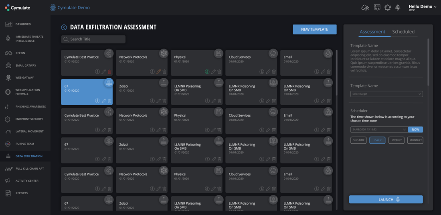Image resolution: width=441 pixels, height=215 pixels.
Task: Click the Endpoint Security hexagon icon
Action: 8,119
